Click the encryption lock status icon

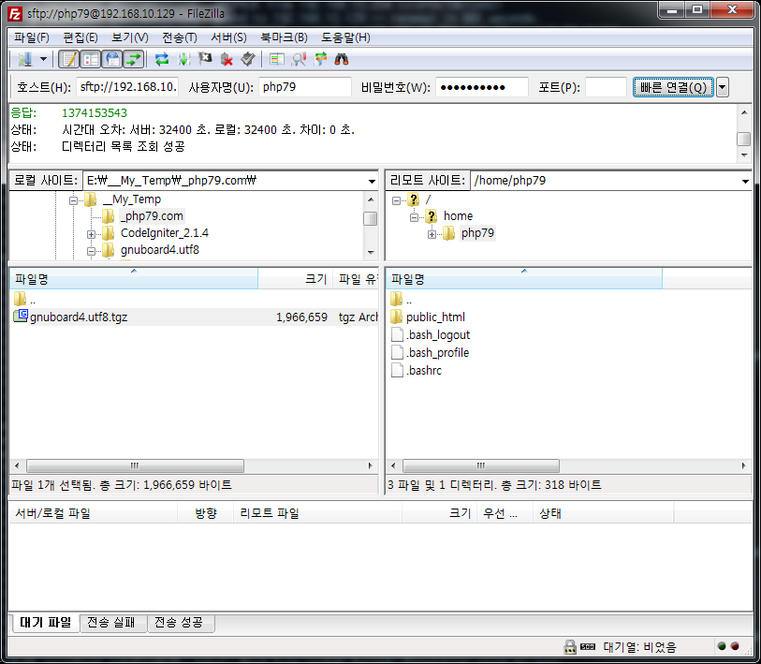pyautogui.click(x=570, y=646)
